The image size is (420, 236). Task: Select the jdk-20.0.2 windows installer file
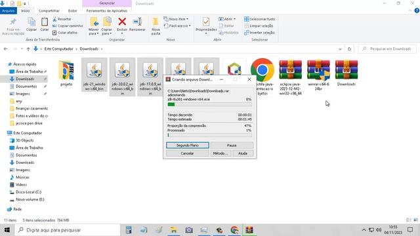(x=123, y=77)
